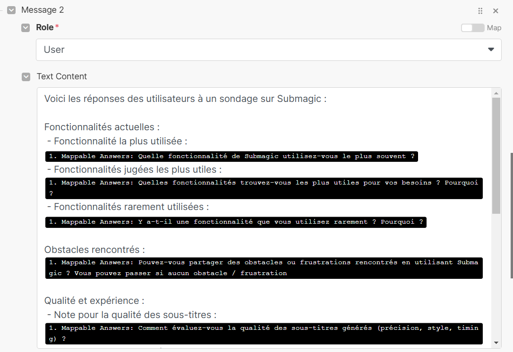
Task: Click '- Fonctionnalités jugées les plus utiles :' line
Action: pyautogui.click(x=135, y=169)
